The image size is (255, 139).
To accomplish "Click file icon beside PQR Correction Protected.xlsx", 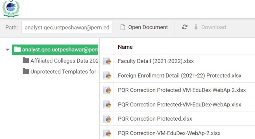I will tap(107, 119).
